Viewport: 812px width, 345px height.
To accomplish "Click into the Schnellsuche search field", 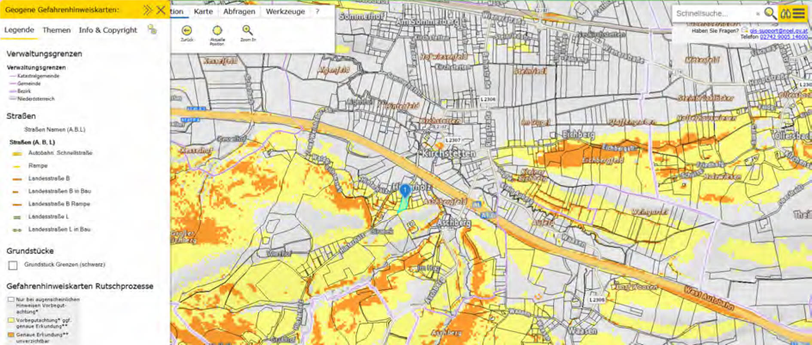I will [713, 13].
